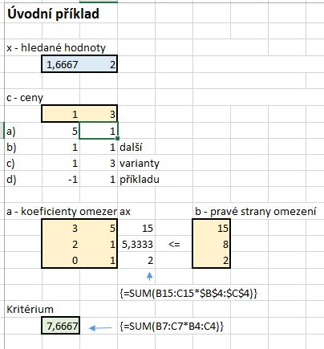This screenshot has height=349, width=324.
Task: Click the 'Kritérium' label
Action: pos(30,310)
